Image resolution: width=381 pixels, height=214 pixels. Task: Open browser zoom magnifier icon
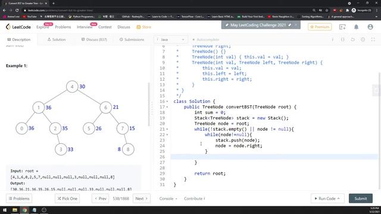coord(314,10)
